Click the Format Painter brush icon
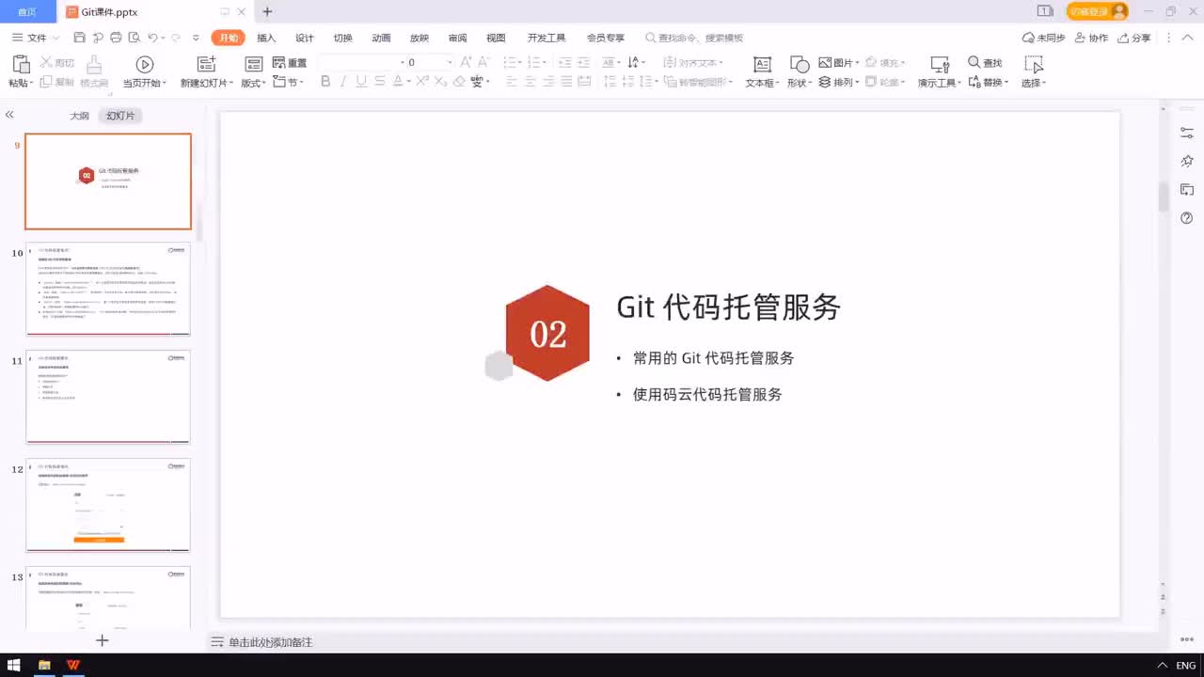The image size is (1204, 677). tap(94, 64)
